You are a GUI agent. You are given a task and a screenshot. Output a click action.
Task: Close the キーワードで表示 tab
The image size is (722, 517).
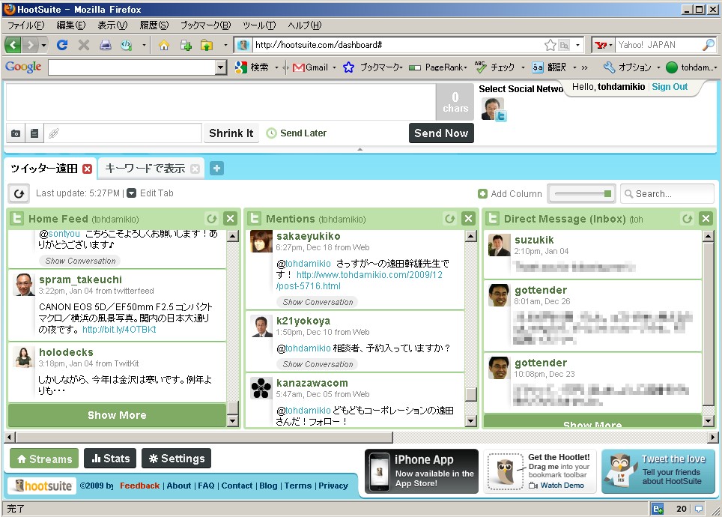[195, 169]
